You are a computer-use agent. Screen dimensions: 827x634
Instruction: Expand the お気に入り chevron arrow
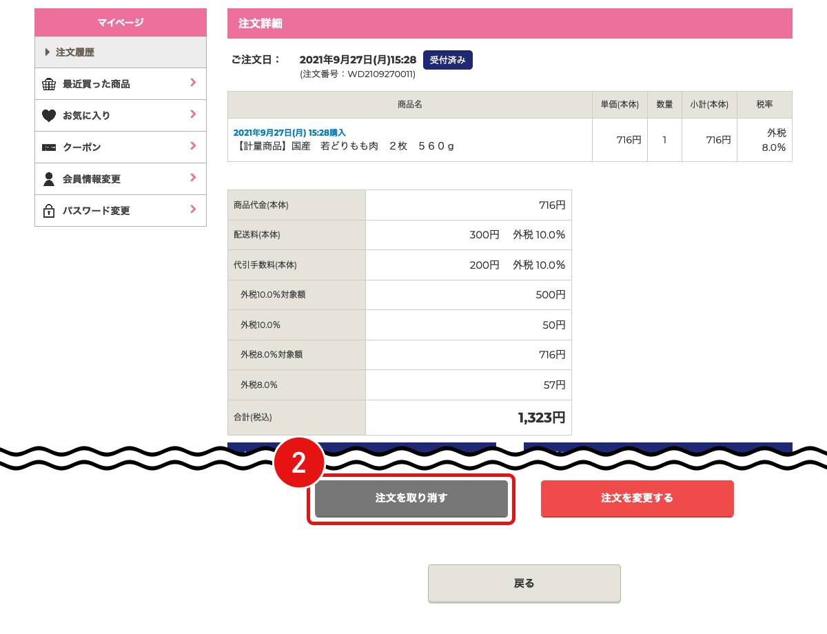coord(193,115)
